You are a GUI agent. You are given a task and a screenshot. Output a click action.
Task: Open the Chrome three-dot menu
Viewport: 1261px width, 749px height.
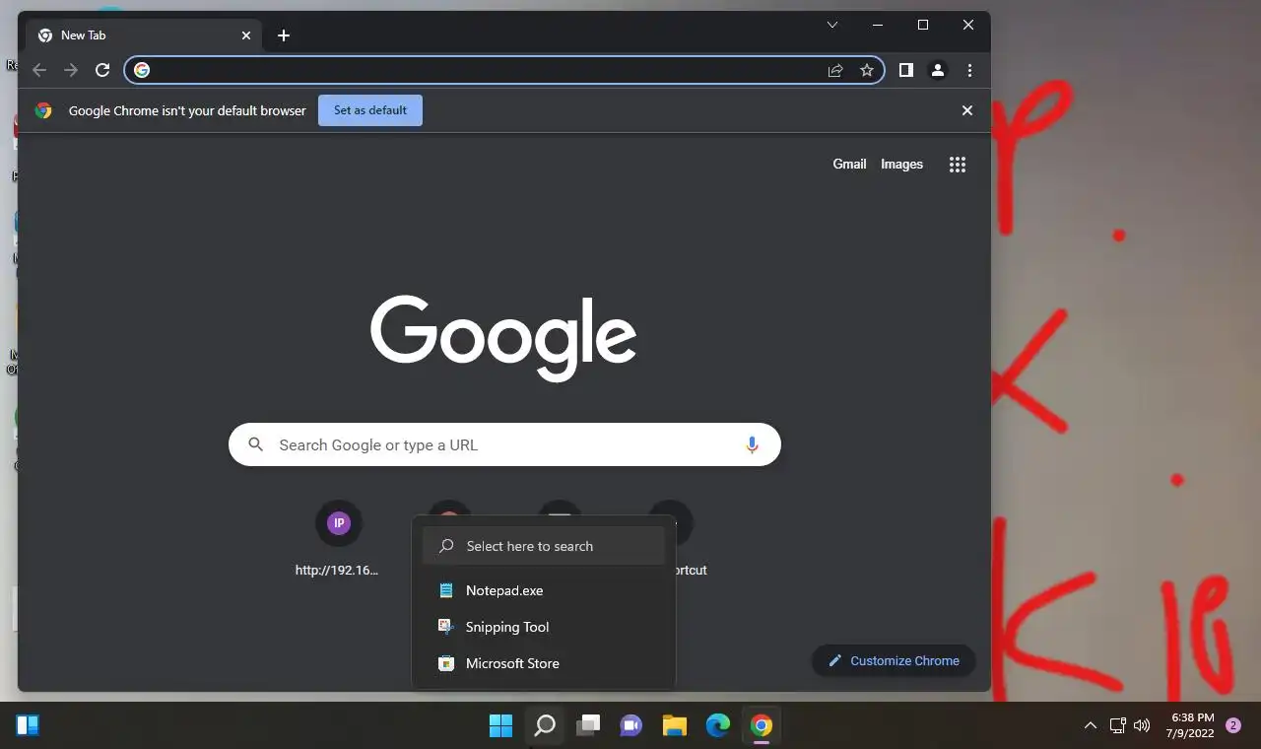[x=970, y=70]
